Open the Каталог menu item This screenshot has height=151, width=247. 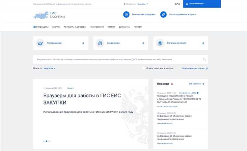coord(111,27)
